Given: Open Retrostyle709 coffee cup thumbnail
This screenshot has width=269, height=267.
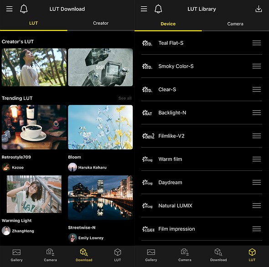Looking at the screenshot, I should [34, 127].
